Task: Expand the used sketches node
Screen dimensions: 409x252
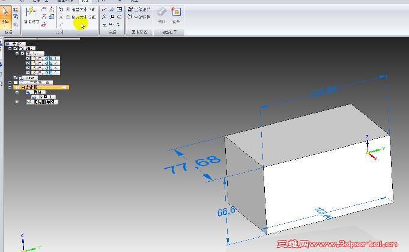Action: (x=17, y=102)
